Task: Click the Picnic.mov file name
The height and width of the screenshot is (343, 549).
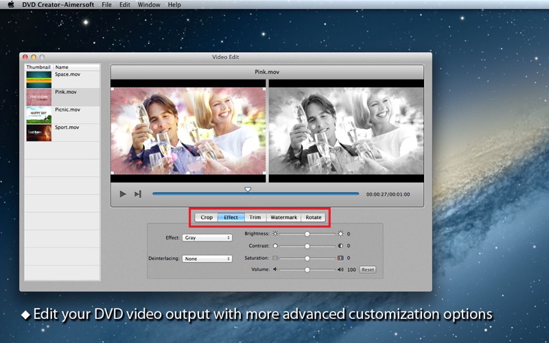Action: [67, 110]
